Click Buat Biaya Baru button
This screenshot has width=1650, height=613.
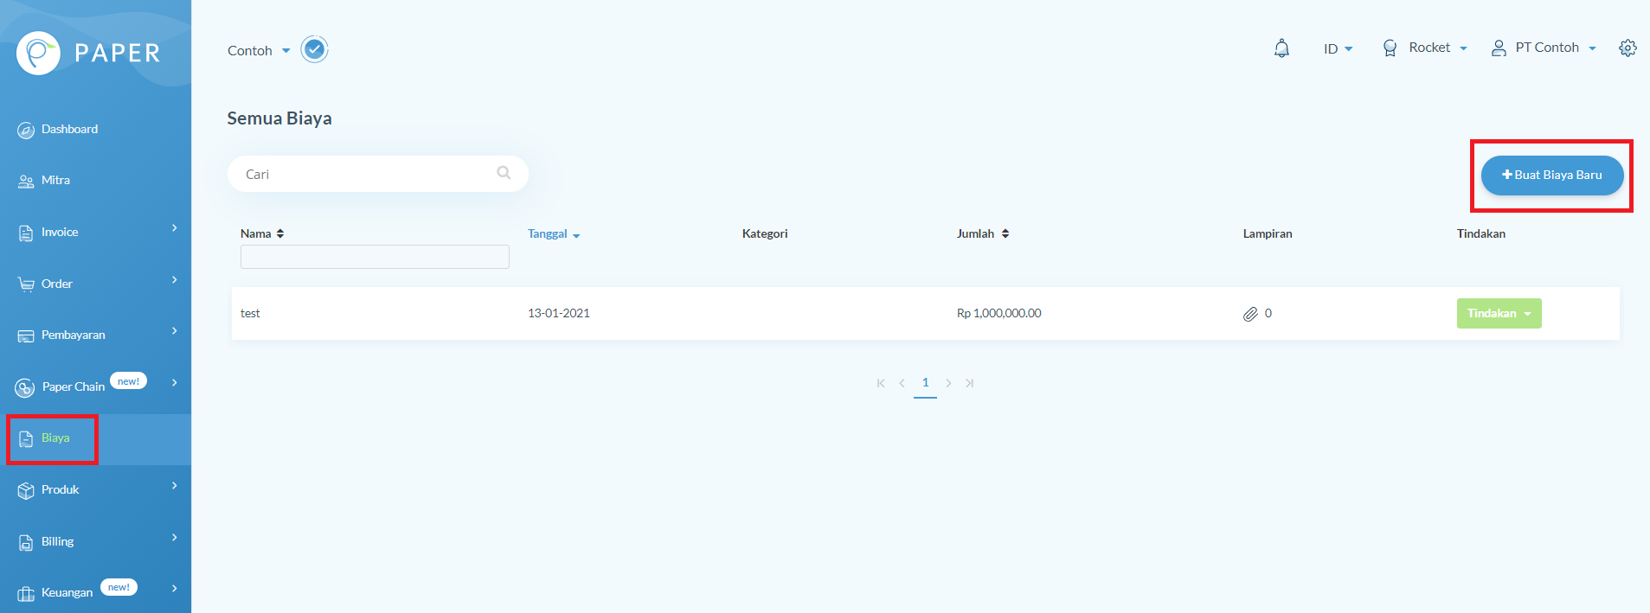tap(1552, 175)
